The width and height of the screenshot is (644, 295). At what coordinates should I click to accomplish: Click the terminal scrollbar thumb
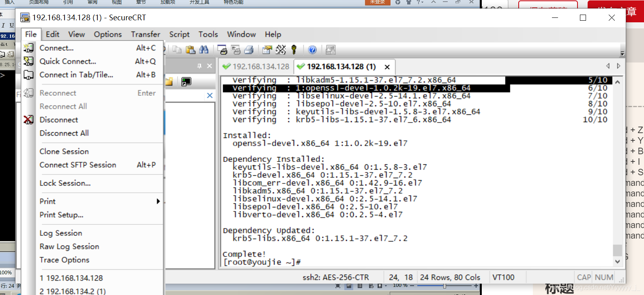pos(617,250)
